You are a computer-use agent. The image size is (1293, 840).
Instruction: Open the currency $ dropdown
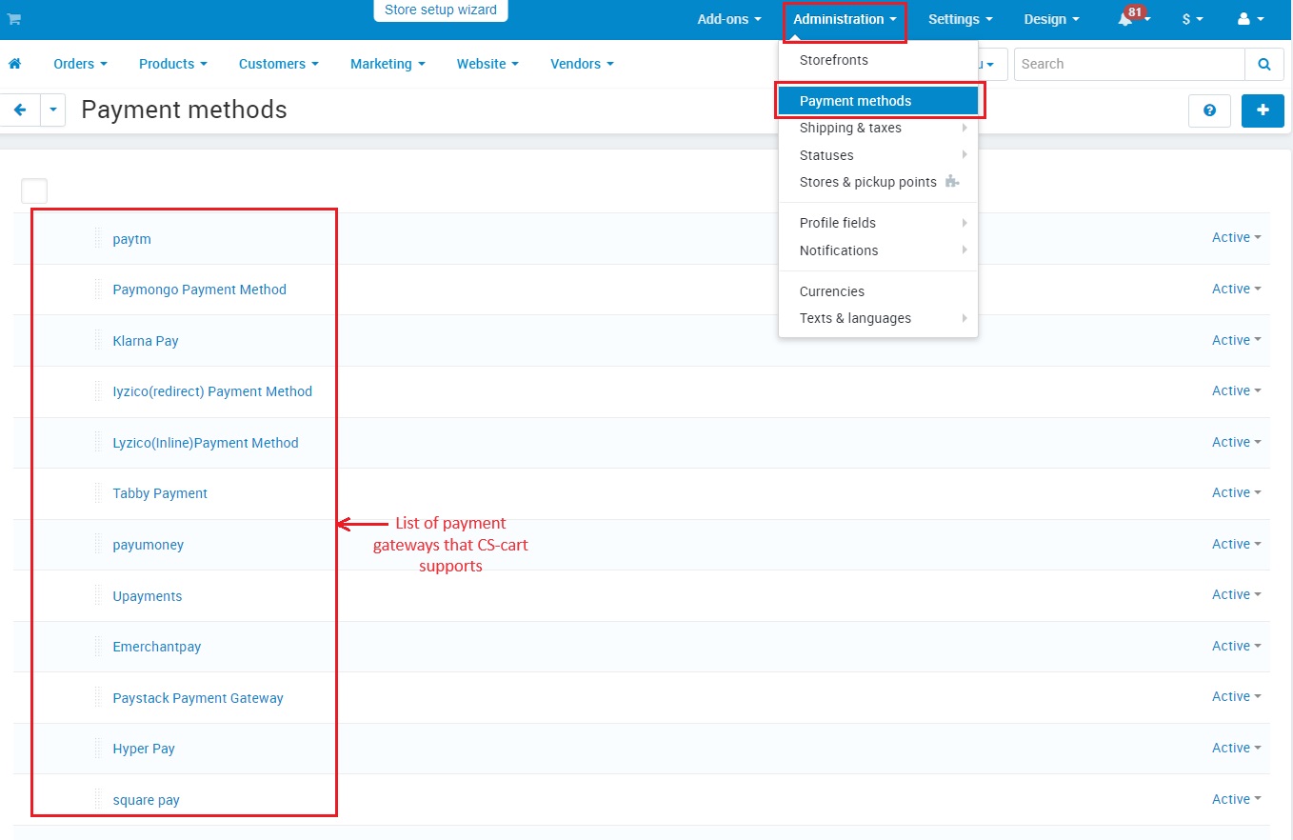1192,19
